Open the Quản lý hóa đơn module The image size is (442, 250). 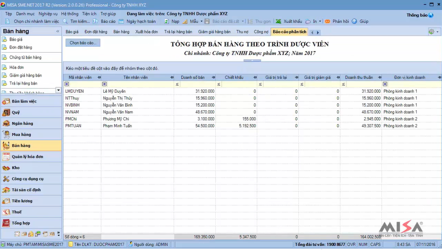31,156
